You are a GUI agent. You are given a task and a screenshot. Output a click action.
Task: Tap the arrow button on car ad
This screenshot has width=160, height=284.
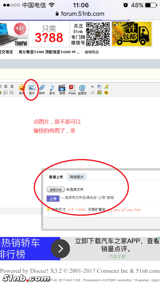[60, 249]
